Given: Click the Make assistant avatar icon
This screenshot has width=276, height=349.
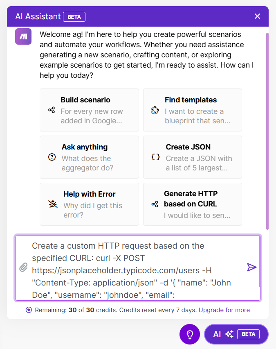Looking at the screenshot, I should [x=23, y=36].
